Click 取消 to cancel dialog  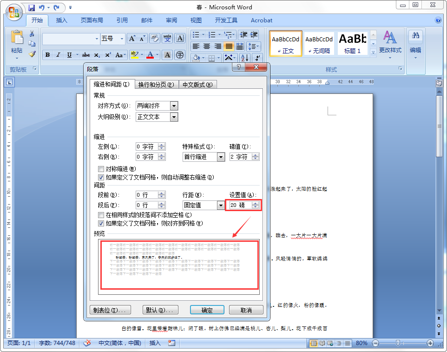pos(246,310)
